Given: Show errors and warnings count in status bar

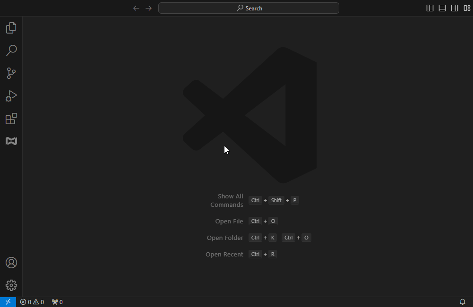Looking at the screenshot, I should (32, 302).
